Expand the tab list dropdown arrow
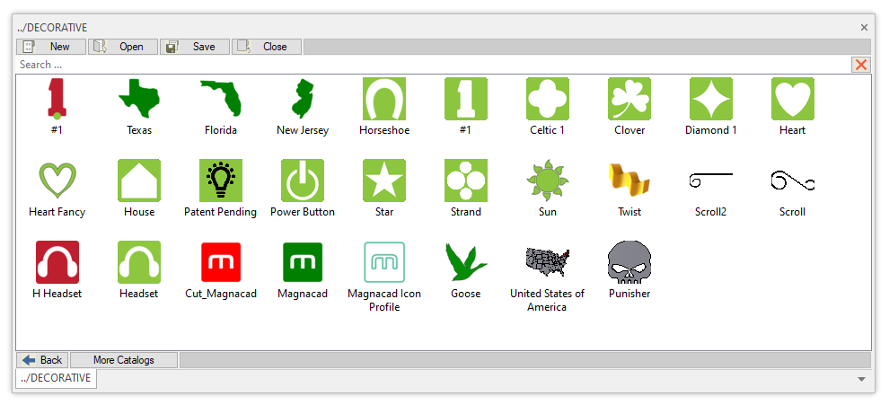 click(863, 379)
